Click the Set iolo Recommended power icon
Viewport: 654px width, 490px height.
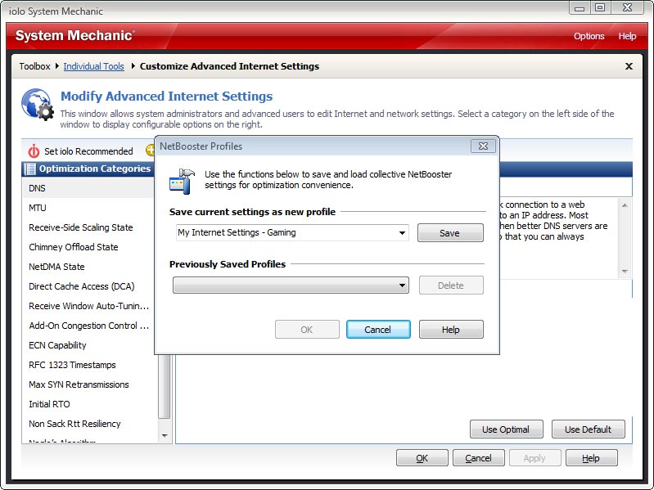click(34, 151)
